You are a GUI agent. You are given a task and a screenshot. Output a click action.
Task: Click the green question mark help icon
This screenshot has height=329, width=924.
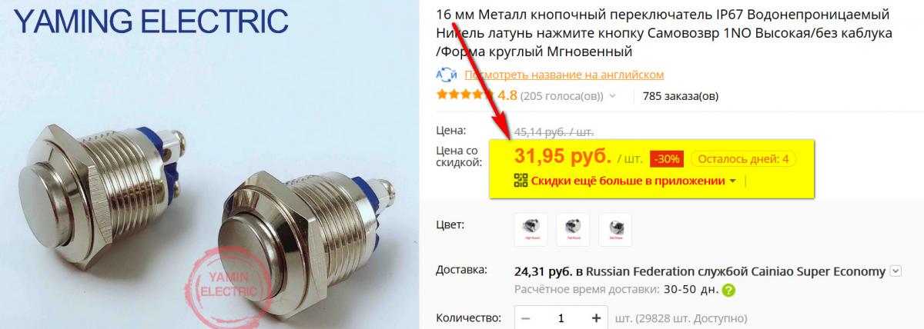[728, 291]
